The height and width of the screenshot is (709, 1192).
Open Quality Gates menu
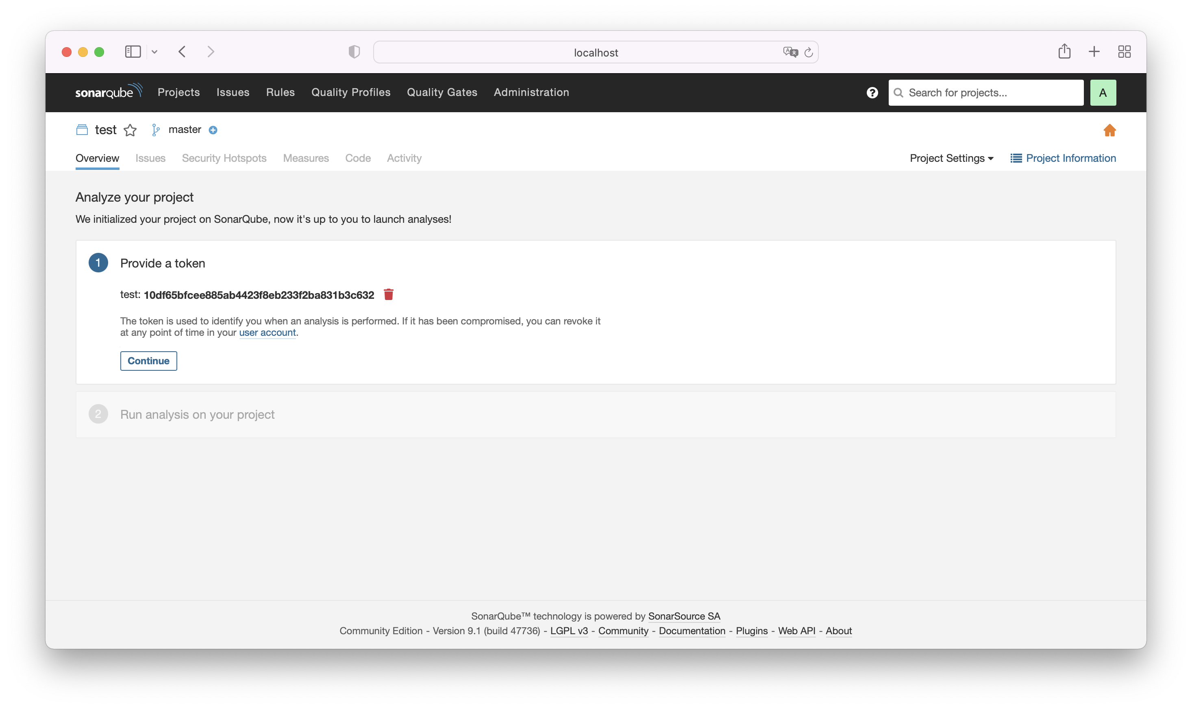pyautogui.click(x=442, y=92)
